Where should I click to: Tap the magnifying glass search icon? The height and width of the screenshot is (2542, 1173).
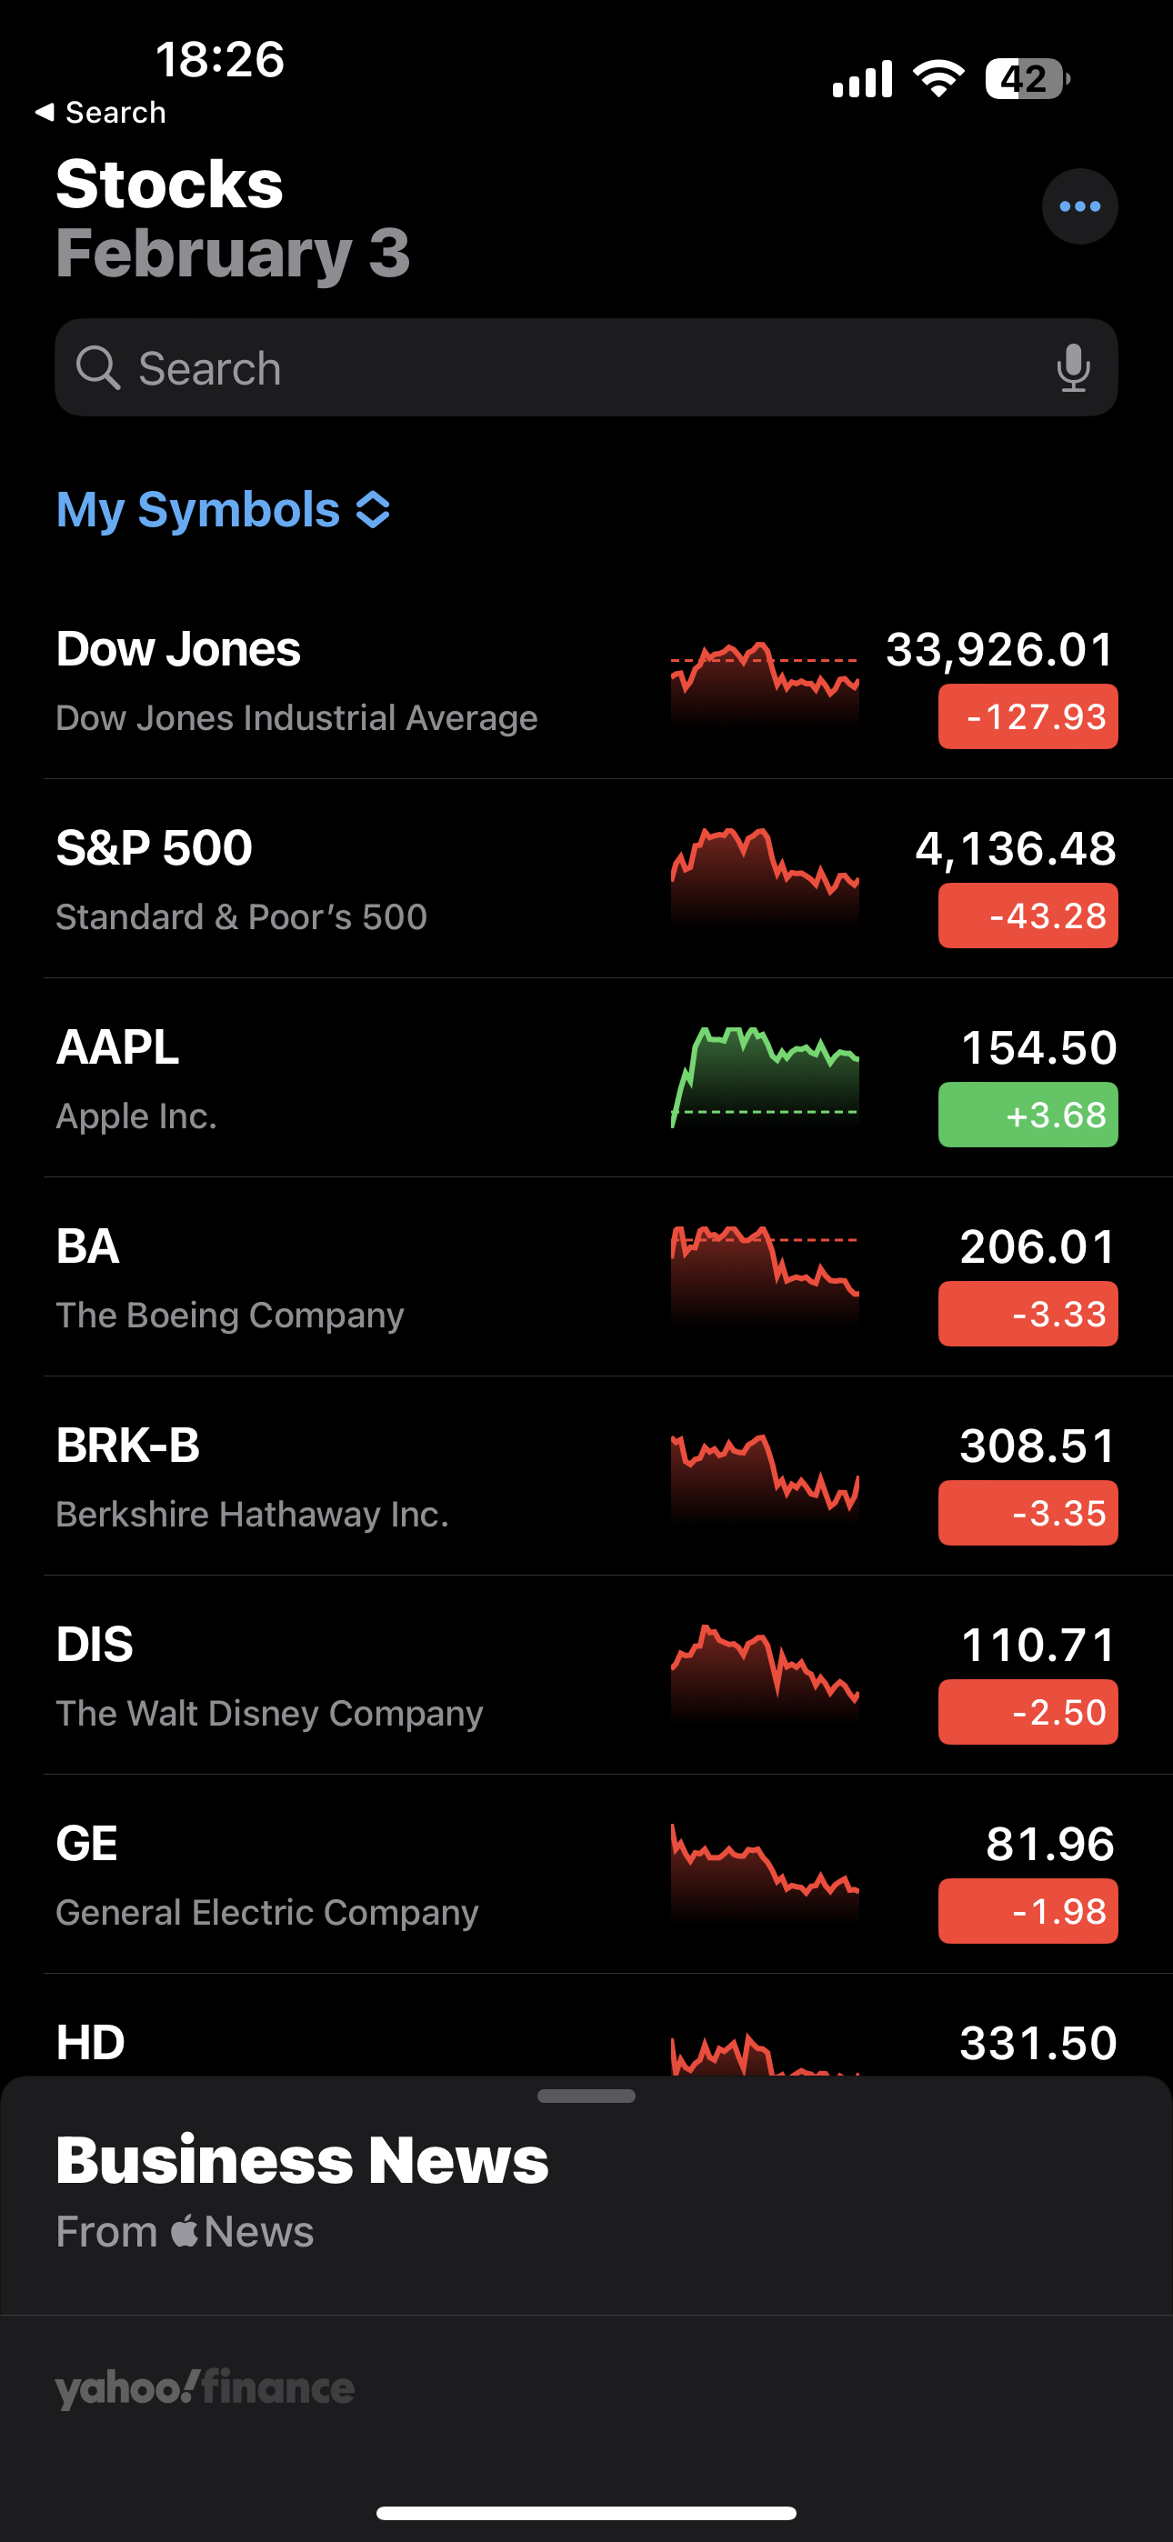pos(98,368)
